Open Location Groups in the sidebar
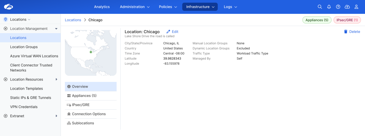 [24, 47]
